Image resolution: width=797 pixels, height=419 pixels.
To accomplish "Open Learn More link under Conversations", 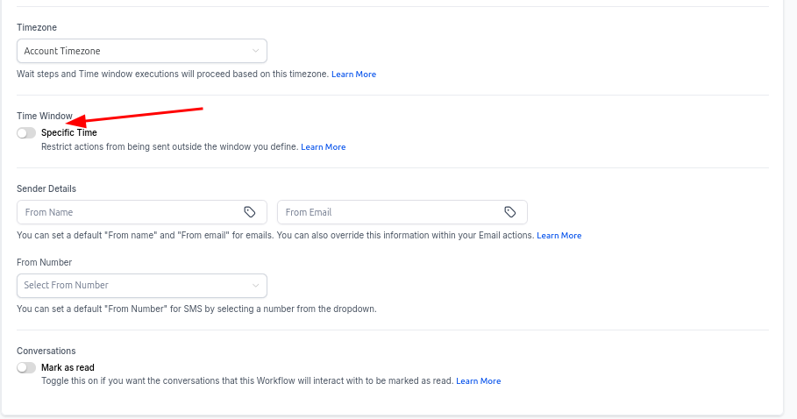I will click(x=478, y=381).
